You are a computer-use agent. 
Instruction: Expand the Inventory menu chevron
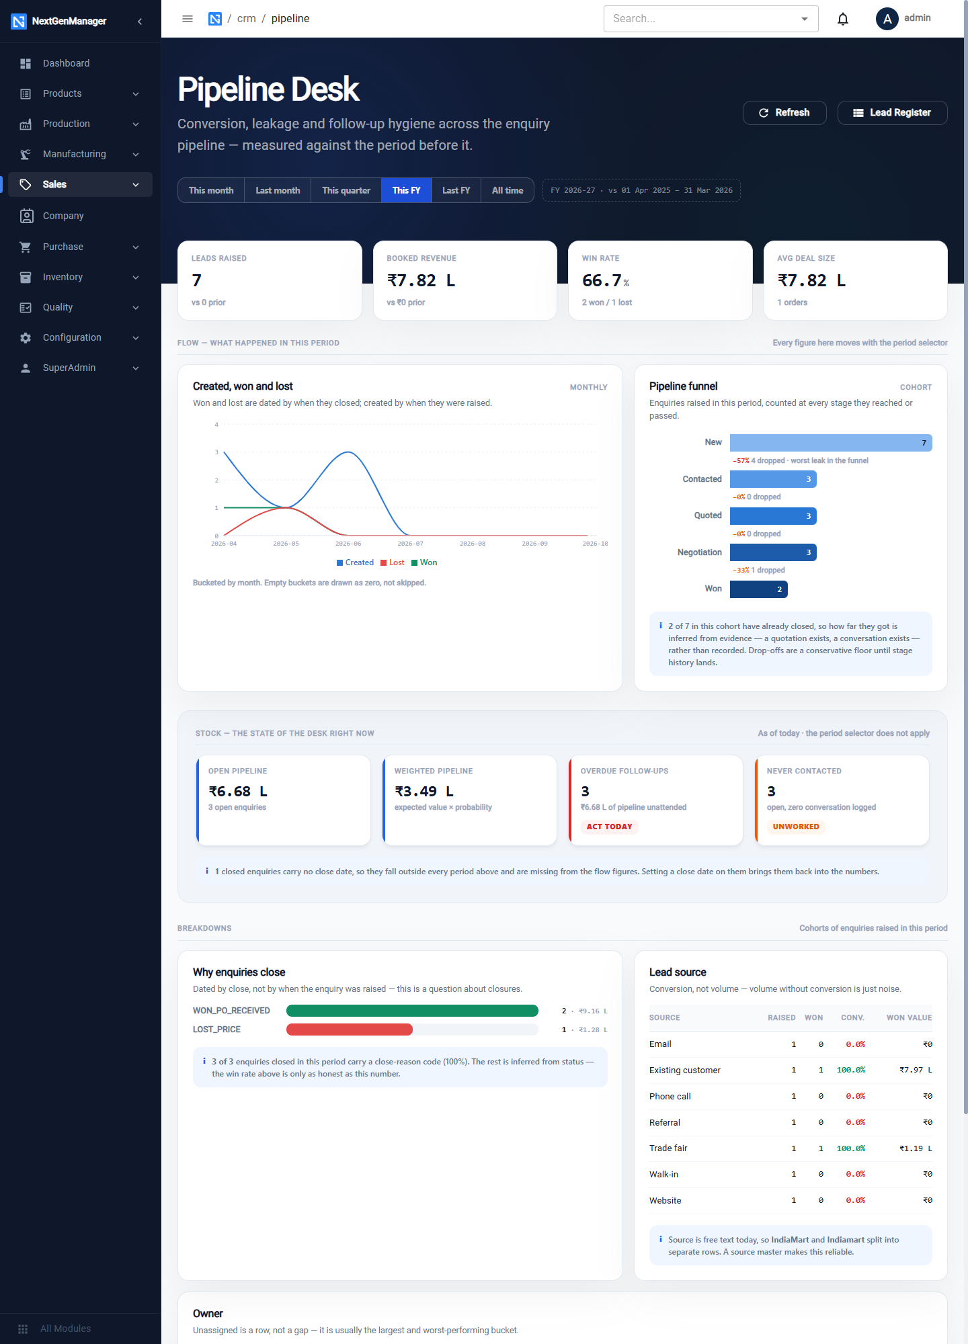(x=136, y=277)
